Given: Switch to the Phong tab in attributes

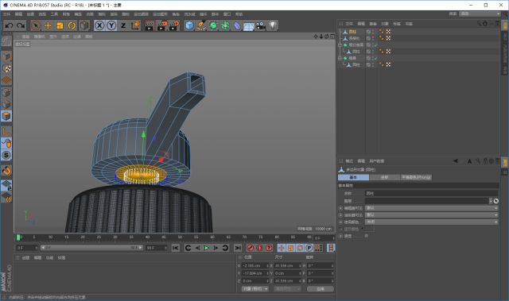Looking at the screenshot, I should tap(416, 177).
